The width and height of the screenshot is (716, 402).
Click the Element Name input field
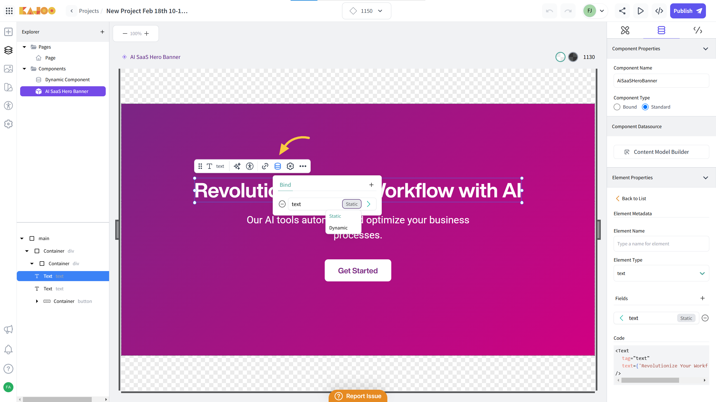(x=661, y=244)
